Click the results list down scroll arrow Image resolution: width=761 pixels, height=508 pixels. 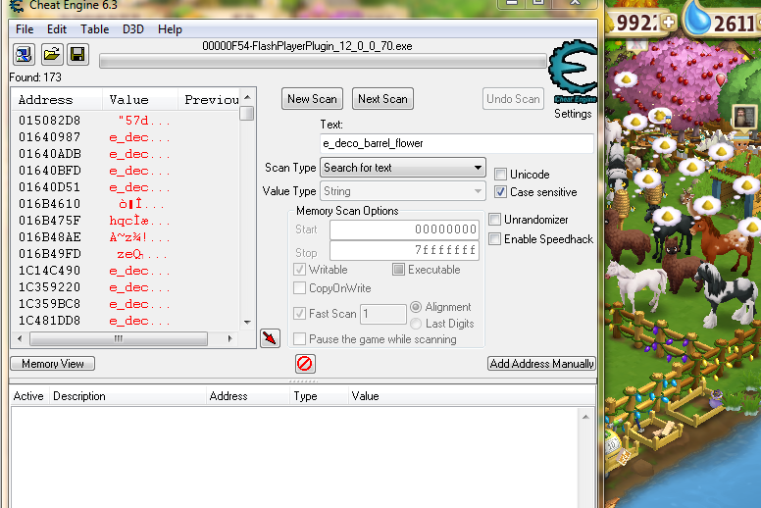pos(247,323)
